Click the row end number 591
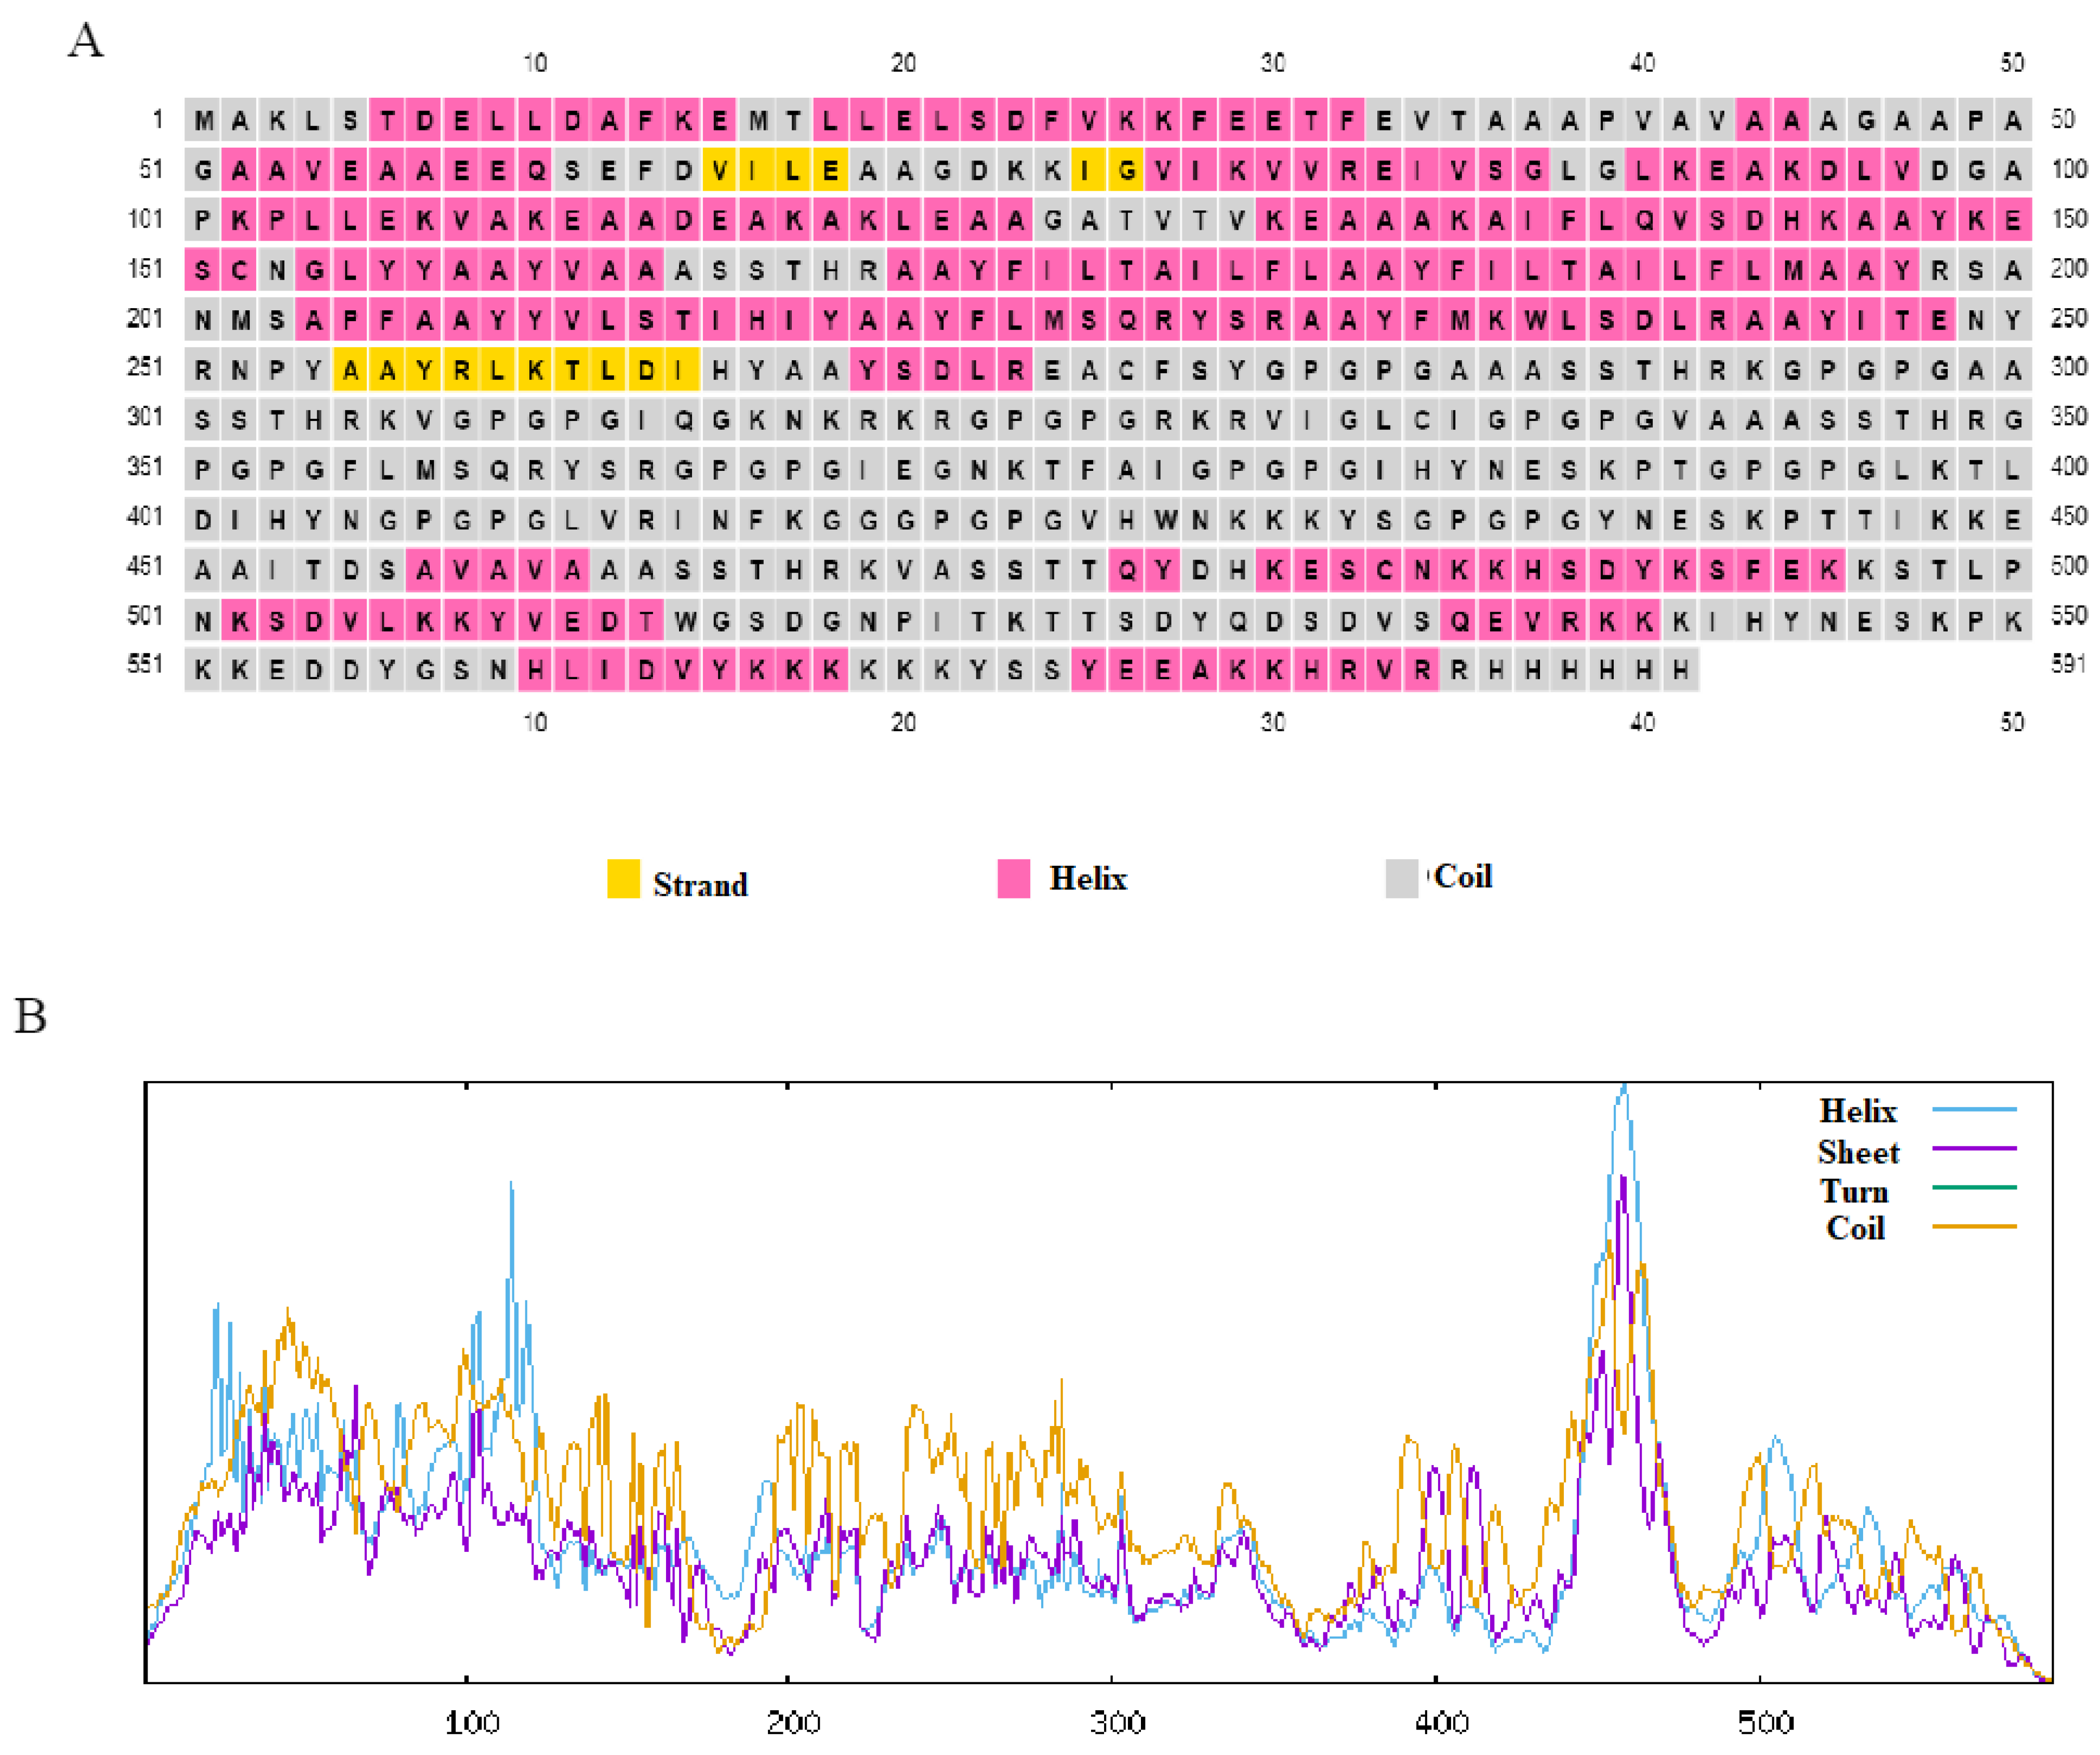 click(x=2068, y=663)
